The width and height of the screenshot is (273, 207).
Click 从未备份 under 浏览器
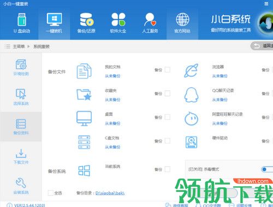tap(219, 76)
